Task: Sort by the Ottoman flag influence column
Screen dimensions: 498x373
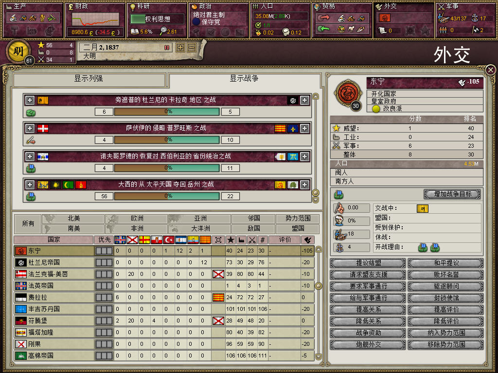Action: coord(169,240)
